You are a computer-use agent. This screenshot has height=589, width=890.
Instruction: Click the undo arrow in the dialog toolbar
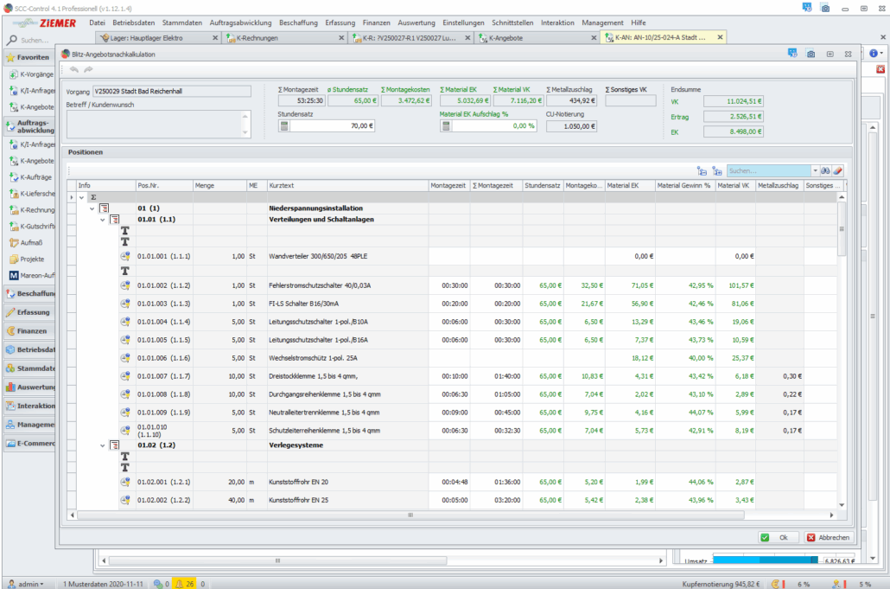pos(73,68)
